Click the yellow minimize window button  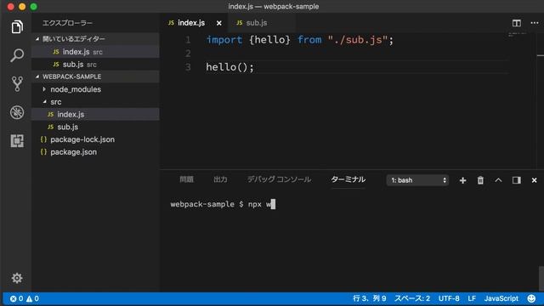pyautogui.click(x=22, y=7)
